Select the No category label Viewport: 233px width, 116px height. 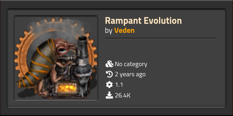(x=131, y=64)
